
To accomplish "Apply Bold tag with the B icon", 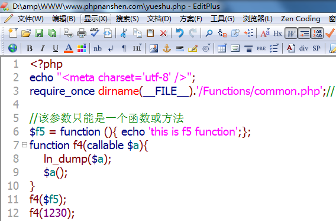I will pyautogui.click(x=30, y=48).
